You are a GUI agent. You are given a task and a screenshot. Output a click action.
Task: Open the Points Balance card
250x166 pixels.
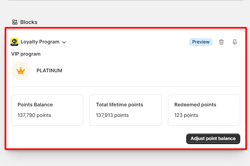click(x=47, y=110)
